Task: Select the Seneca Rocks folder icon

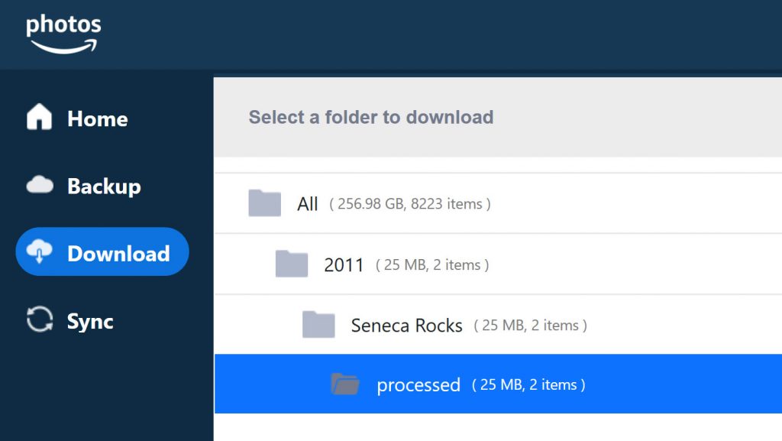Action: [318, 325]
